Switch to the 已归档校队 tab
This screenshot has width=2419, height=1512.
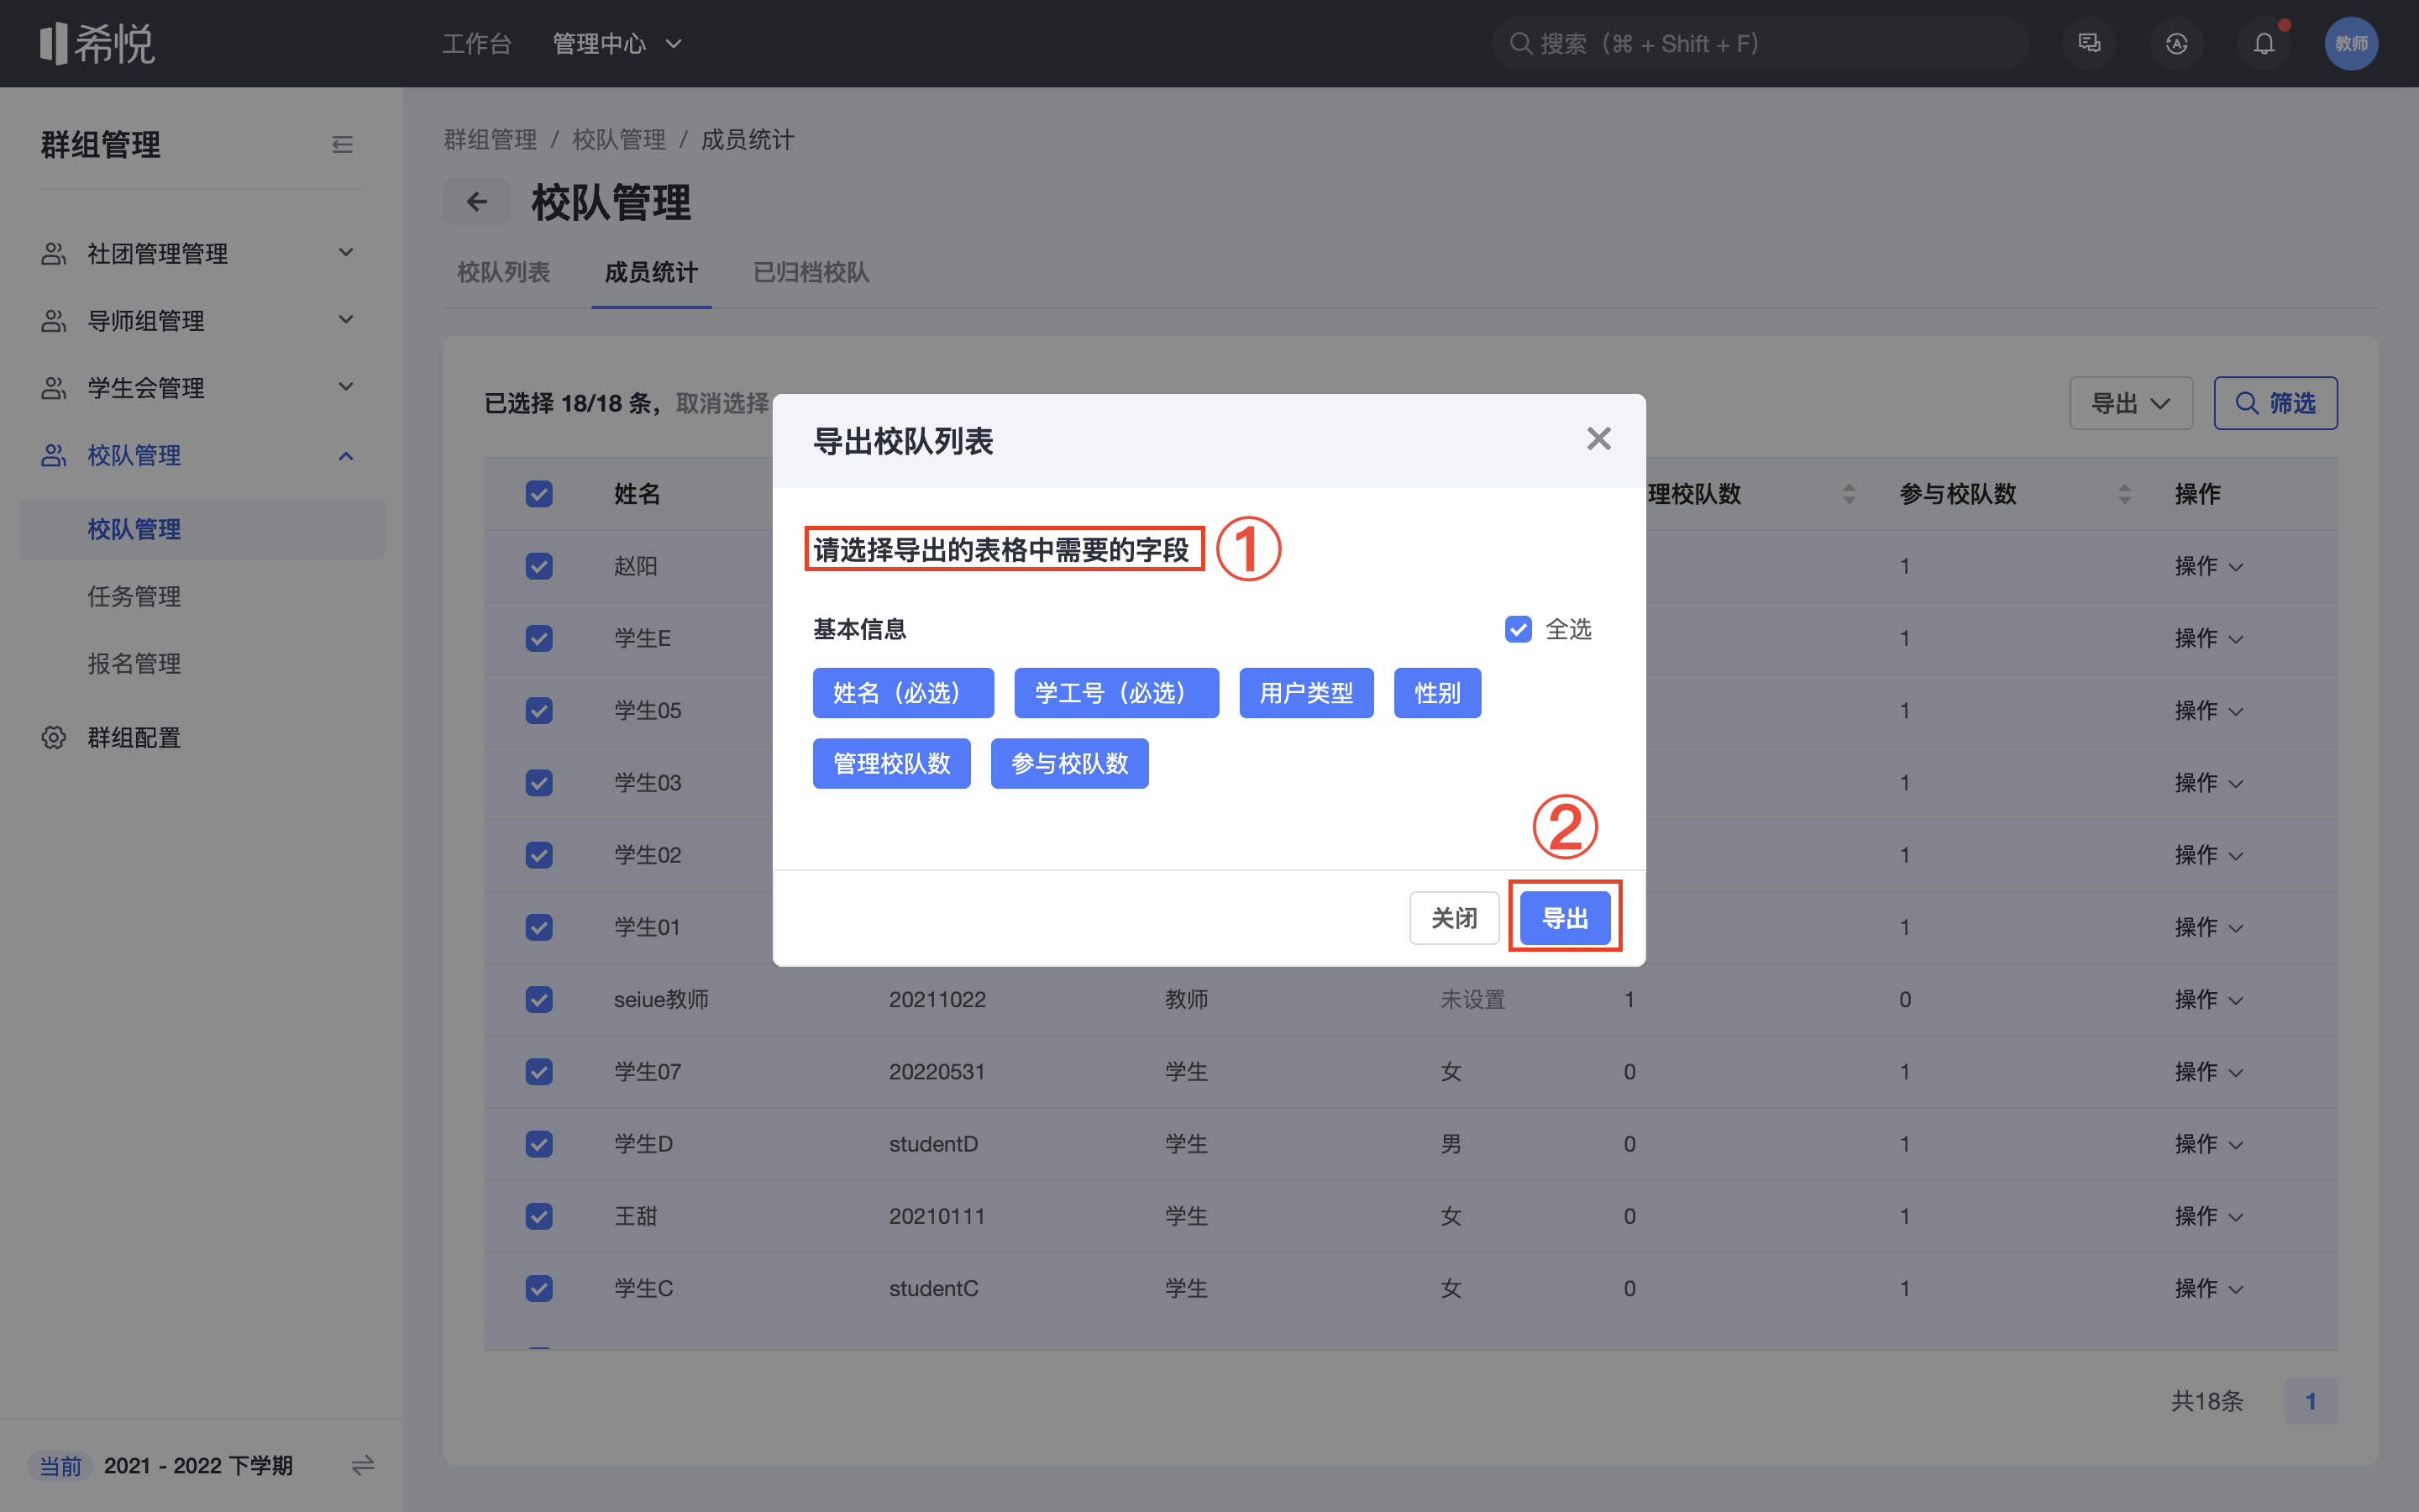click(x=811, y=272)
